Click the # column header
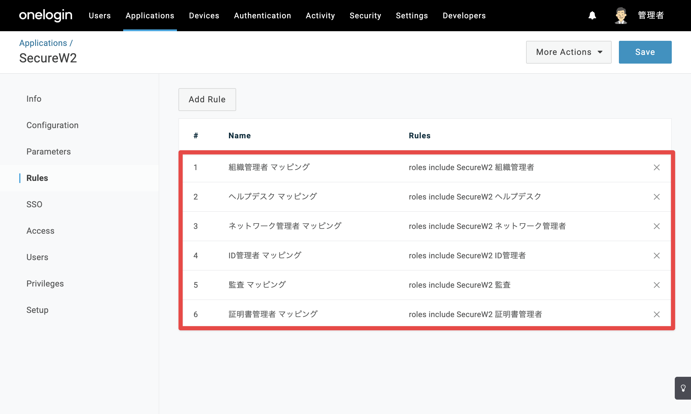 (196, 136)
